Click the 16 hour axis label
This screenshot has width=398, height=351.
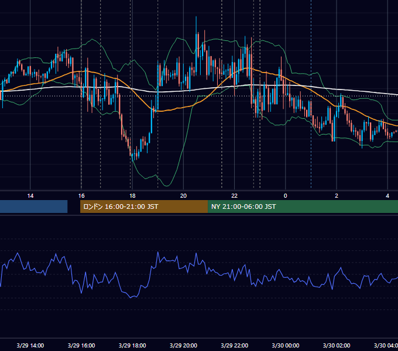click(x=81, y=196)
